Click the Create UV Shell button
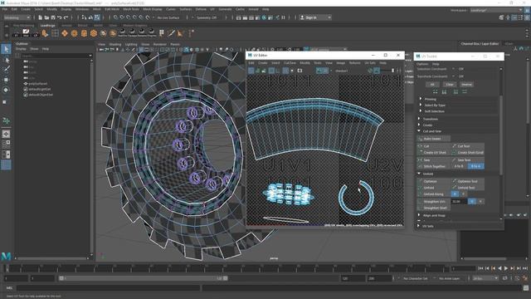The width and height of the screenshot is (531, 299). click(x=434, y=153)
